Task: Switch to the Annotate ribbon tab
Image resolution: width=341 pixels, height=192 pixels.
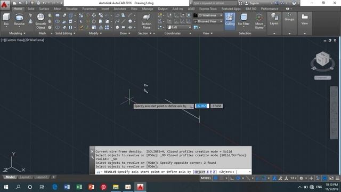Action: pyautogui.click(x=120, y=9)
